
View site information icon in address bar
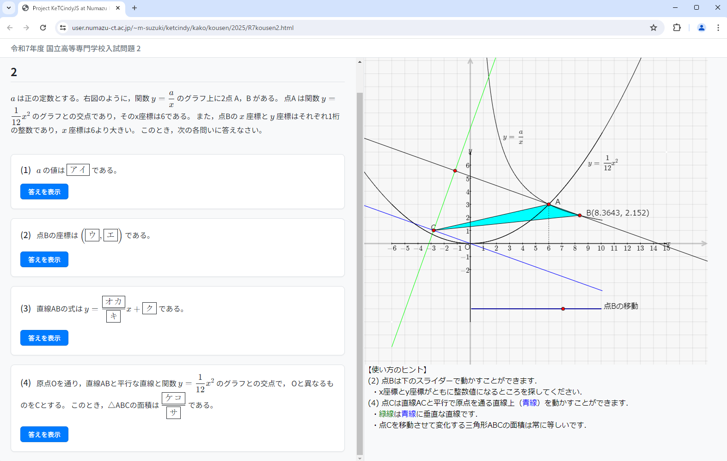click(63, 28)
